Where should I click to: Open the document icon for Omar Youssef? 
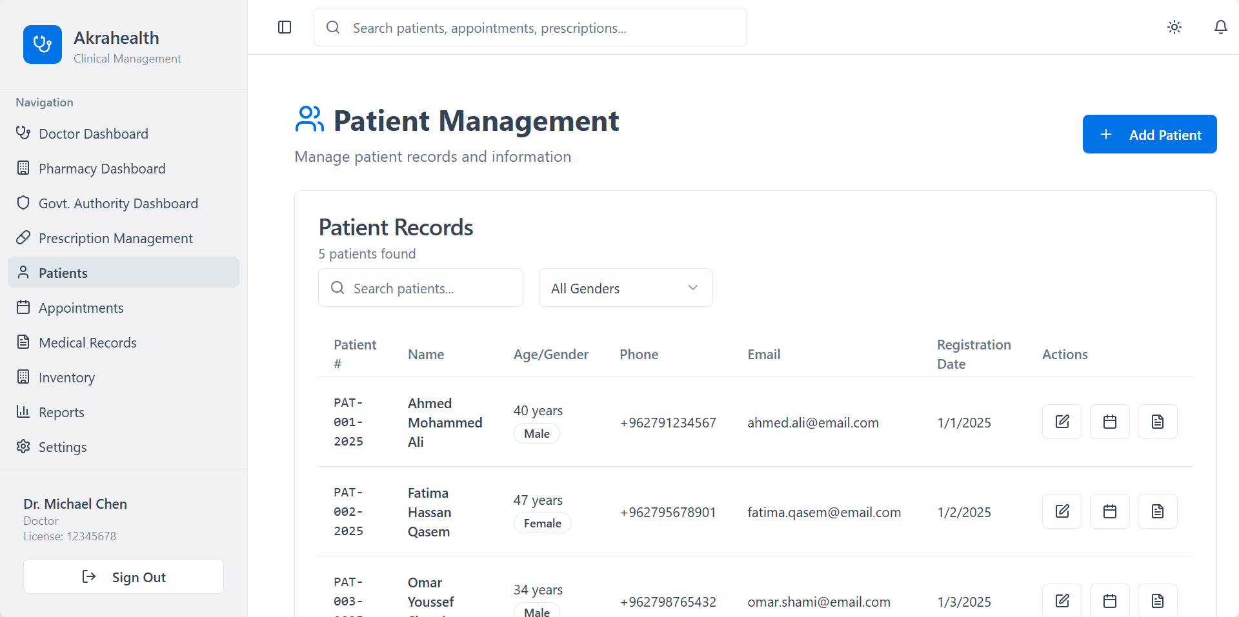pyautogui.click(x=1156, y=600)
